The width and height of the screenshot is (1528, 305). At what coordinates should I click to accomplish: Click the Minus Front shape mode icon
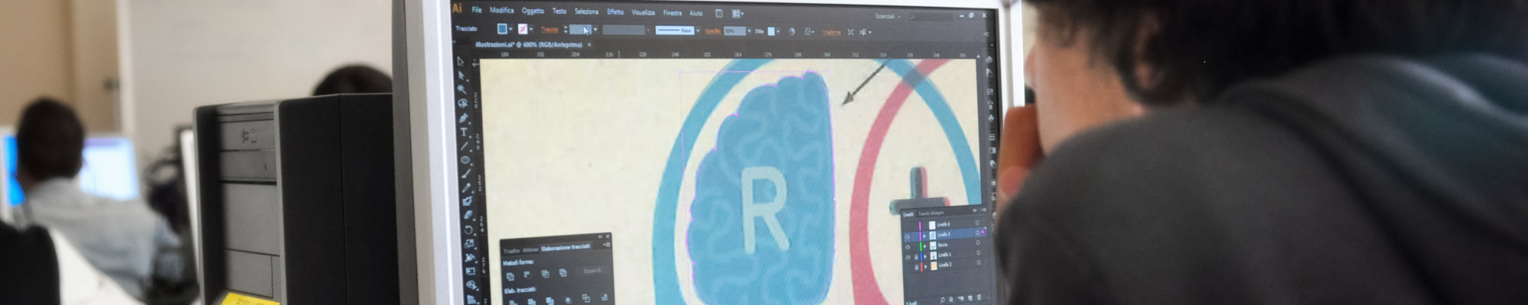526,274
